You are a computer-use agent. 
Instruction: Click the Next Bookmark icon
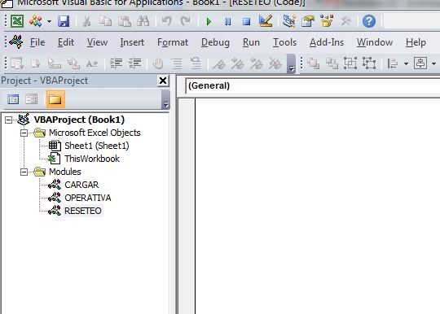tap(238, 63)
